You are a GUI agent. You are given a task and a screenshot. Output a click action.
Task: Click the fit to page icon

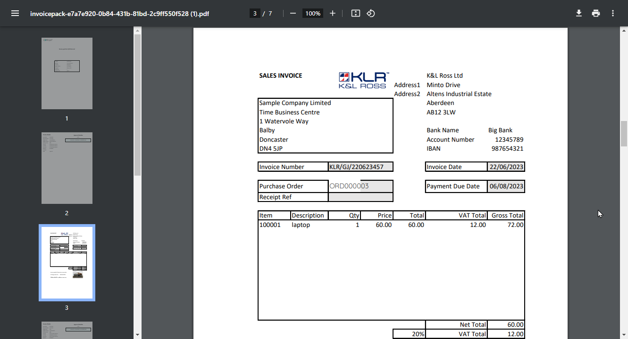point(356,13)
